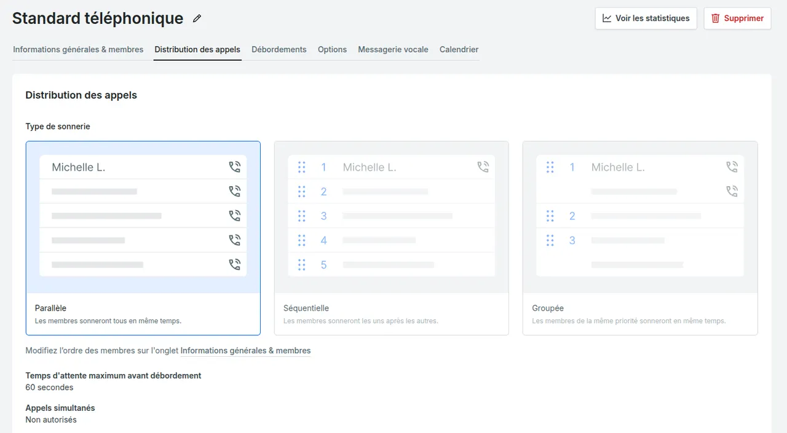Click drag handle of priority 1 in Groupée
The image size is (787, 433).
550,167
